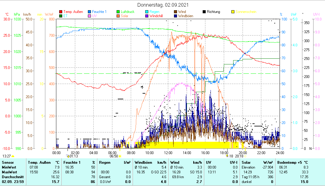Click the navy Windböen legend square

point(175,16)
